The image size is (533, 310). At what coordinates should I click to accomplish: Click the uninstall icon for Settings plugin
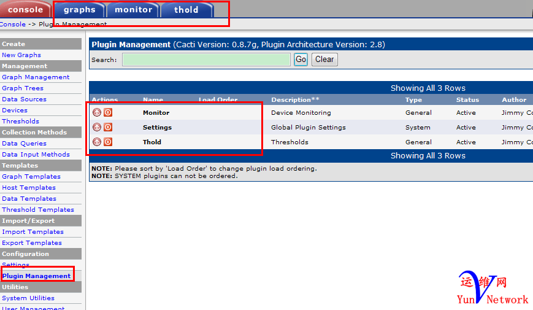click(97, 127)
